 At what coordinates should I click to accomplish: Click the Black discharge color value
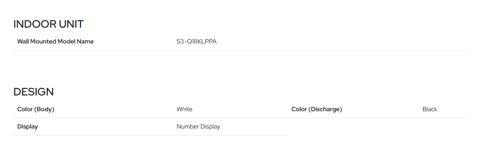(x=430, y=109)
